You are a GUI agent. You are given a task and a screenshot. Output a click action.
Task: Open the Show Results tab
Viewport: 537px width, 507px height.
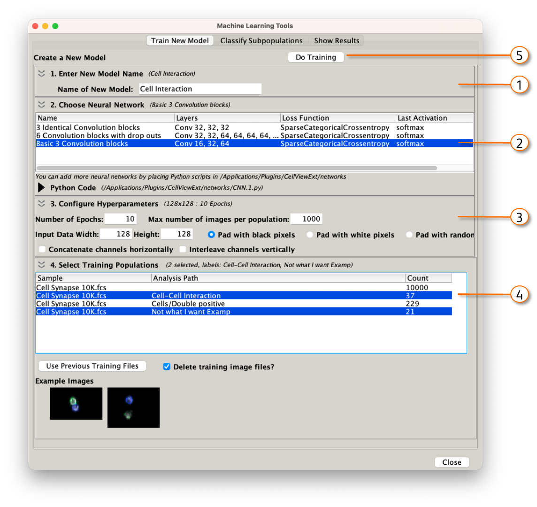point(337,41)
